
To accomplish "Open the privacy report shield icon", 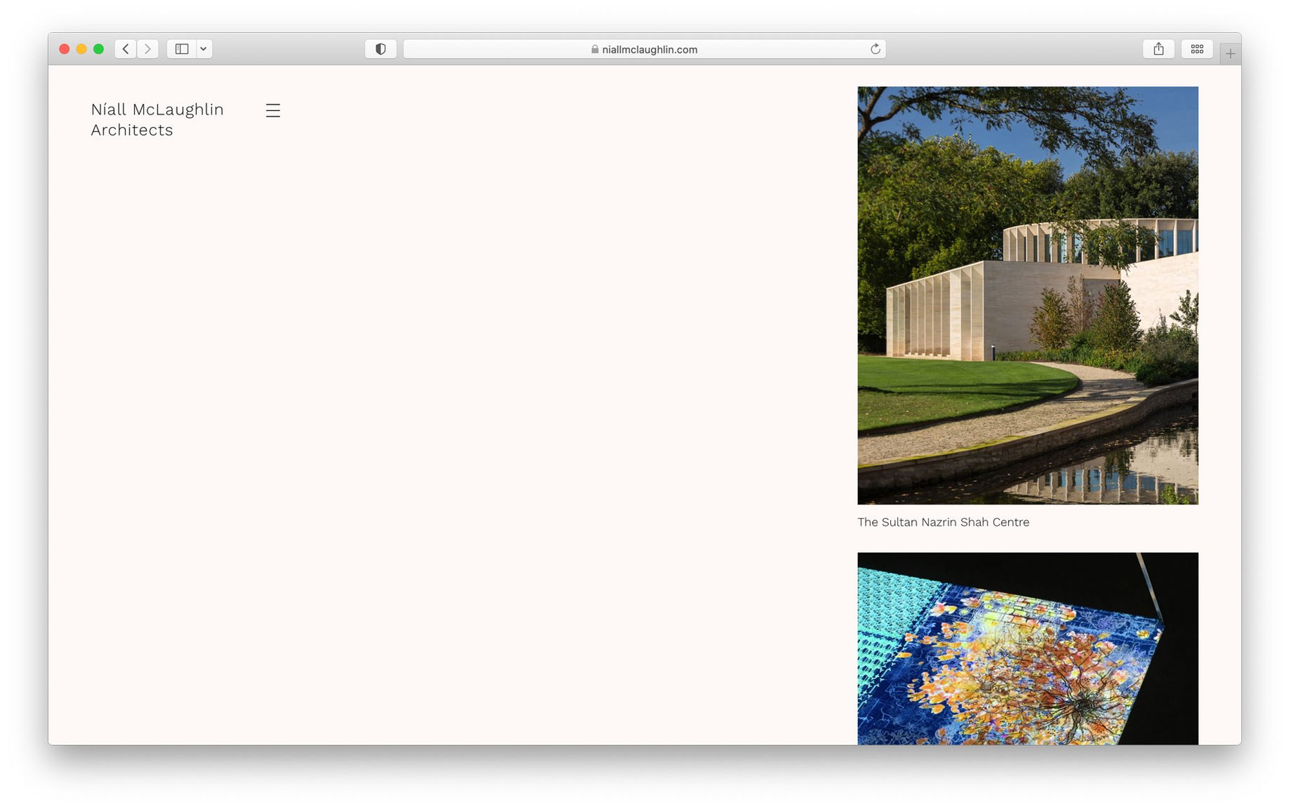I will (x=380, y=49).
